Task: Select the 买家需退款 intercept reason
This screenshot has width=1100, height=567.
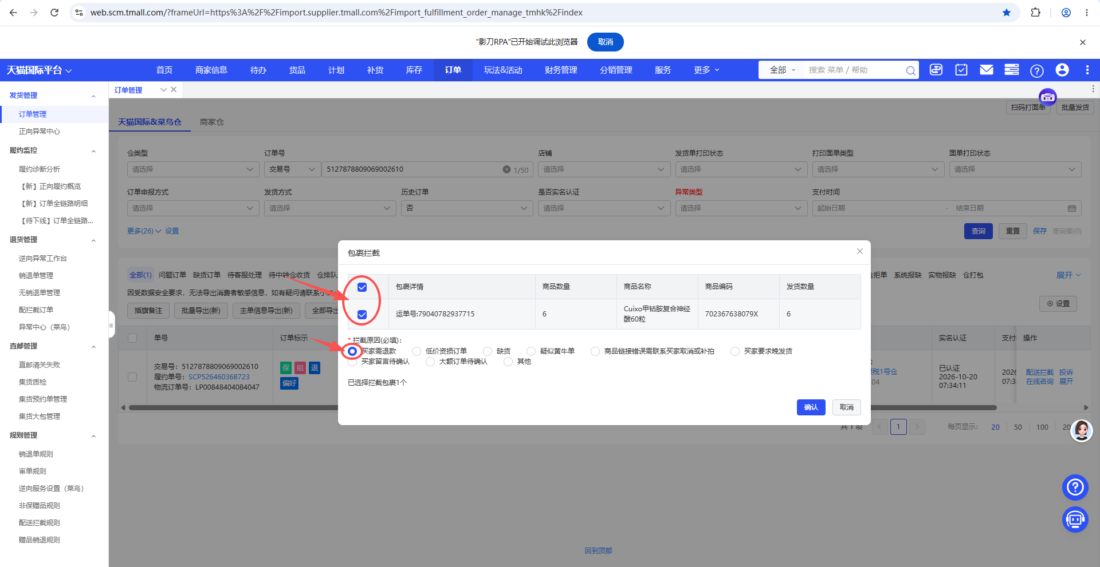Action: [352, 351]
